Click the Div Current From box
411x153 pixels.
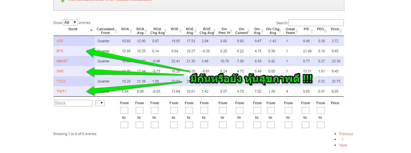[x=240, y=110]
